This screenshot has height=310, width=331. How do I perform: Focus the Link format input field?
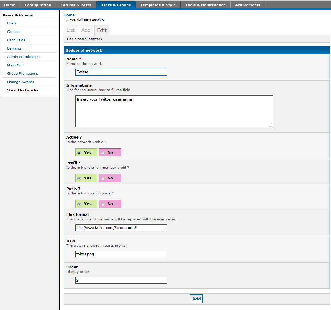(121, 228)
